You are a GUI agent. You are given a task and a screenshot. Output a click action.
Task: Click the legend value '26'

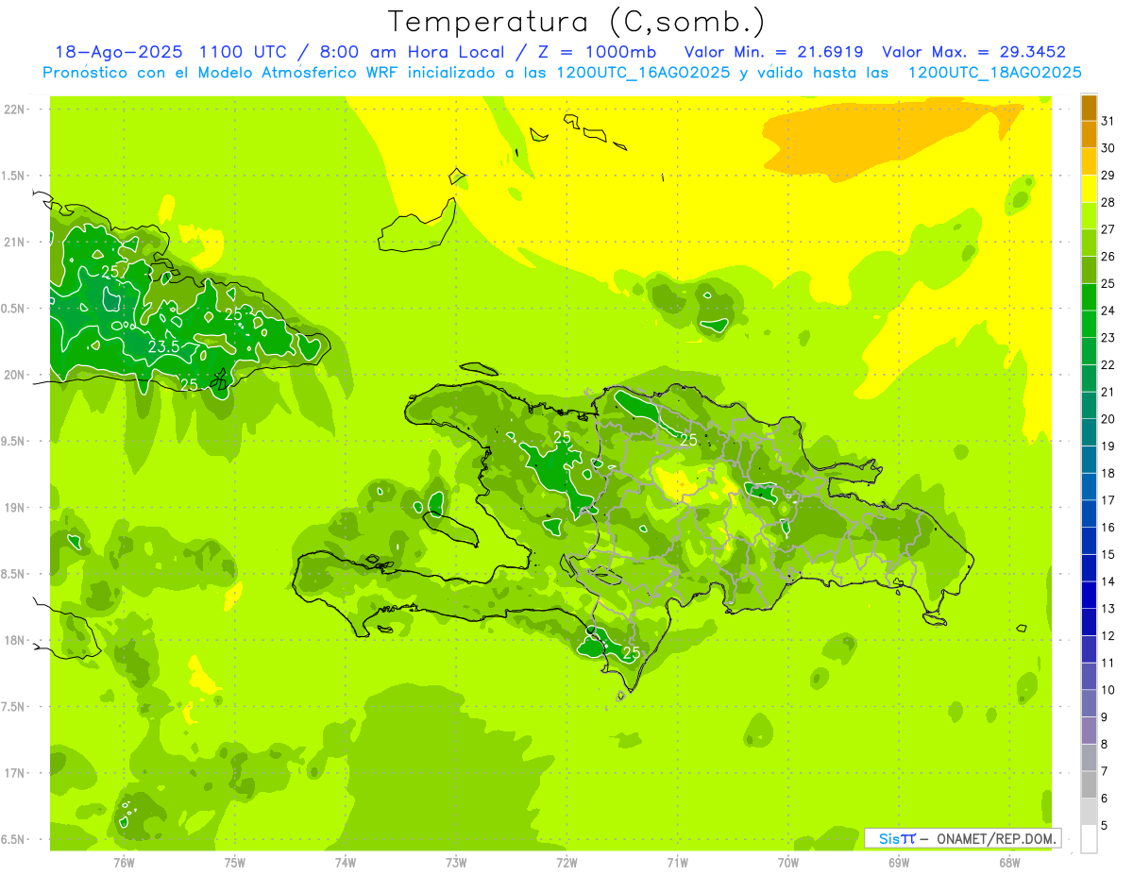(1108, 257)
